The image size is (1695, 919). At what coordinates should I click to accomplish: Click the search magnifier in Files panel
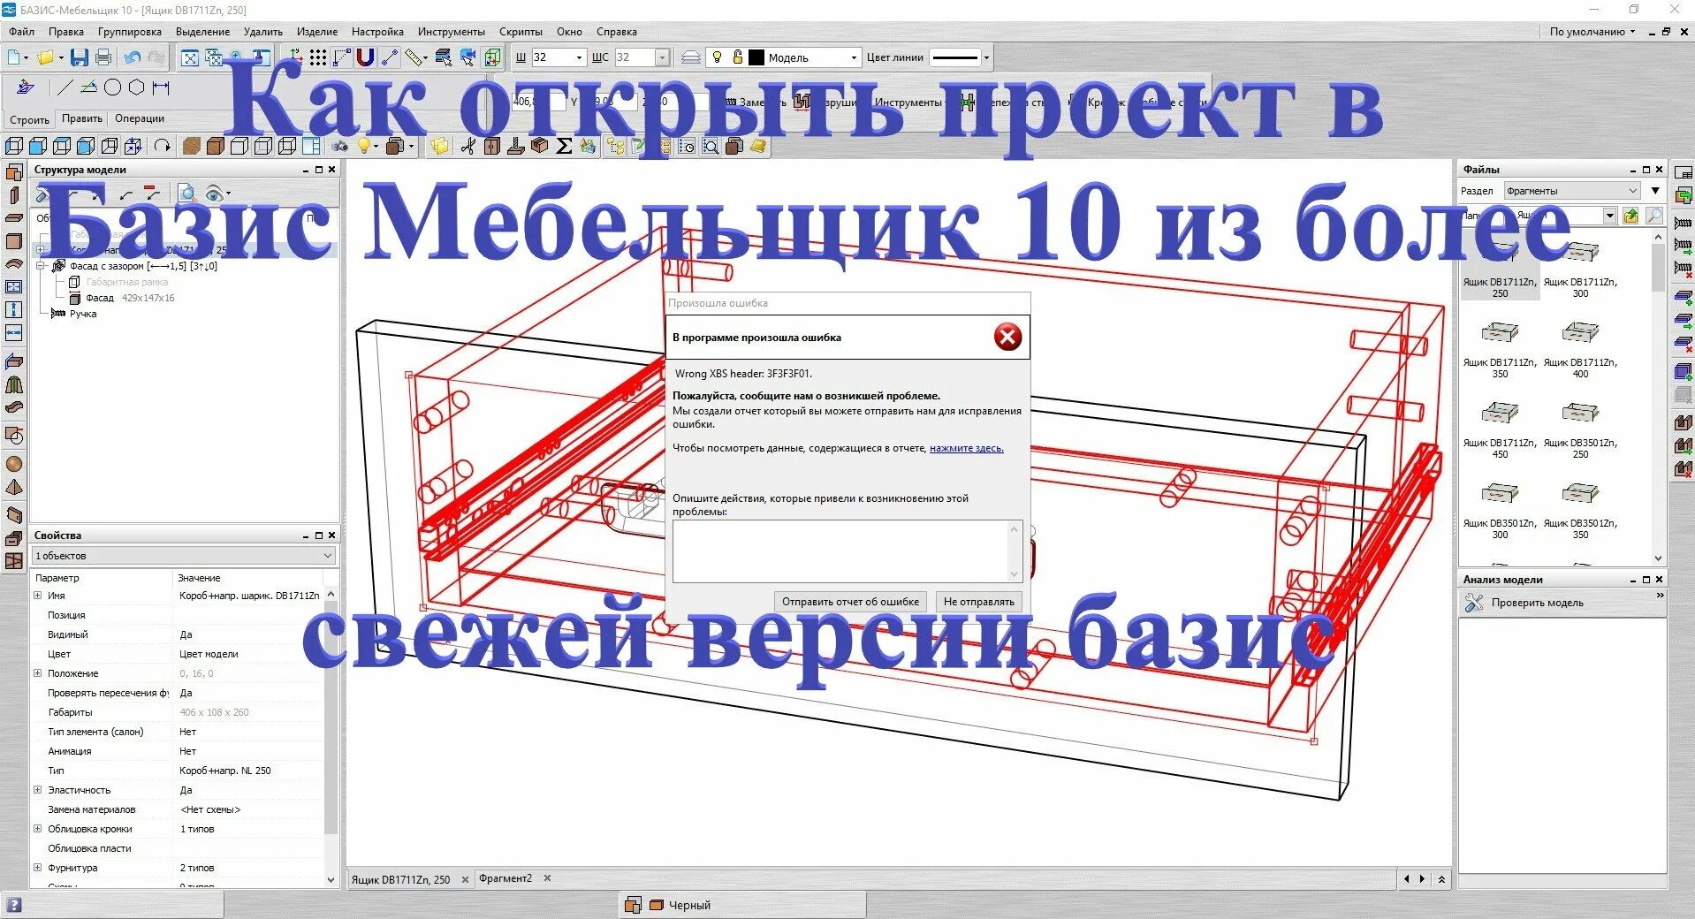click(1653, 216)
